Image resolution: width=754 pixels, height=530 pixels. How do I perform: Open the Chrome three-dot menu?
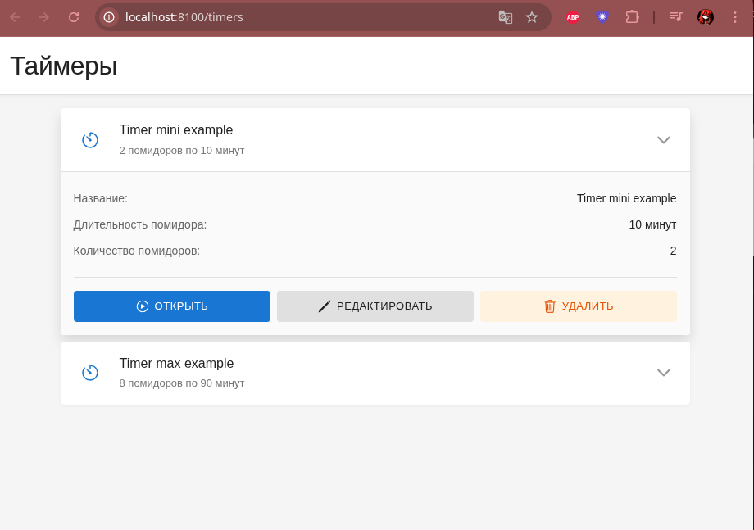pyautogui.click(x=735, y=17)
